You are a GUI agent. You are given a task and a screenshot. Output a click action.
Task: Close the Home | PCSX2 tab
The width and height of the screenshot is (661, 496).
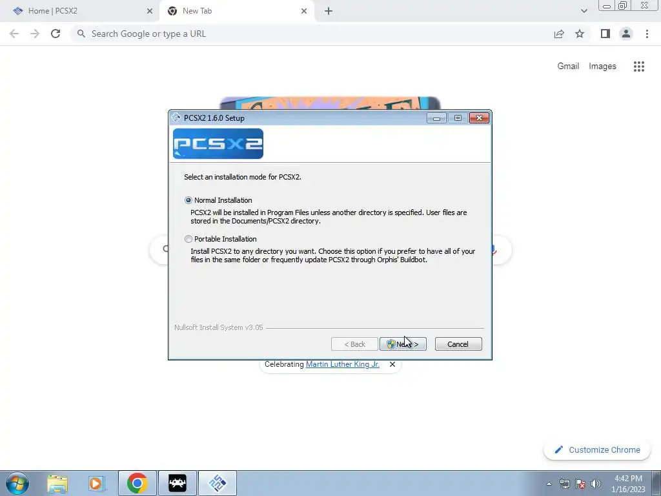pos(150,11)
